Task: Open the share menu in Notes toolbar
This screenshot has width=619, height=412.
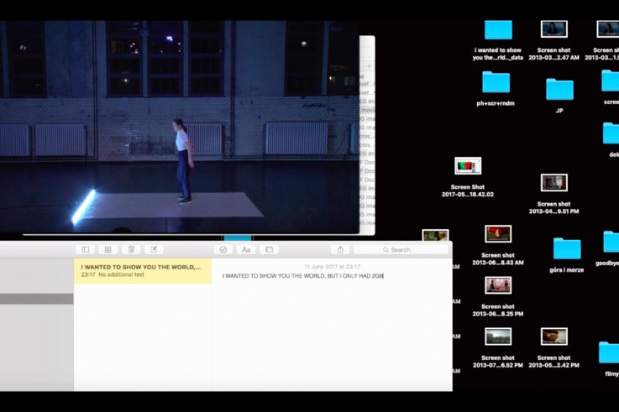Action: pos(340,249)
